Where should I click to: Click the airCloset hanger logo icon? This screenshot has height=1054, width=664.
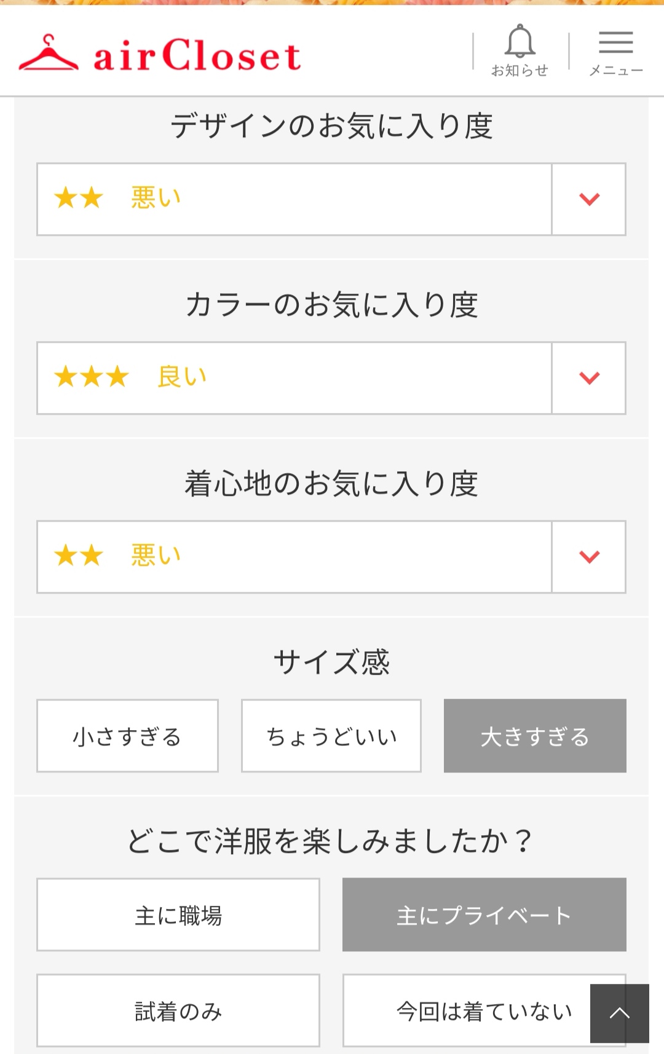point(48,54)
